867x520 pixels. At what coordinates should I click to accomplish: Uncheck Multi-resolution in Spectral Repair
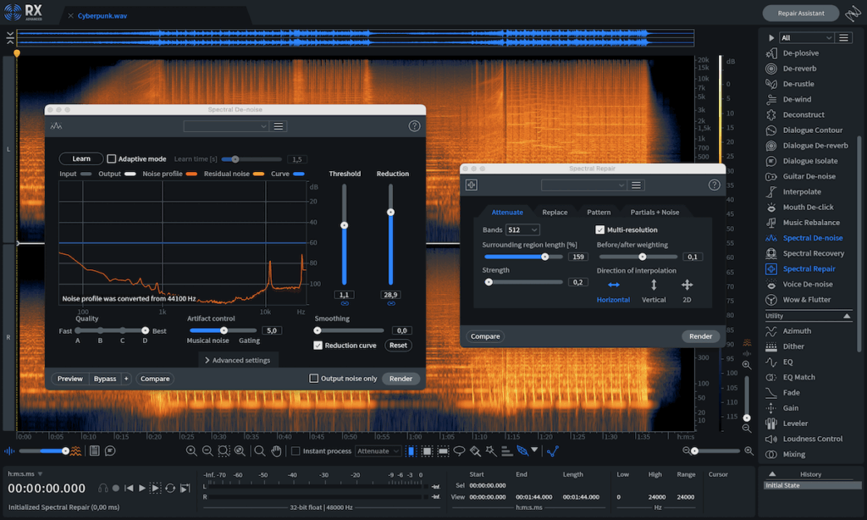[x=600, y=230]
